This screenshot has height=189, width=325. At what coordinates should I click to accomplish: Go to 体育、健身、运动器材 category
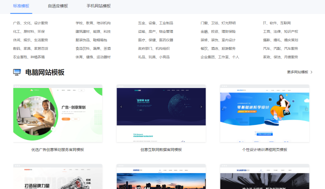[93, 57]
